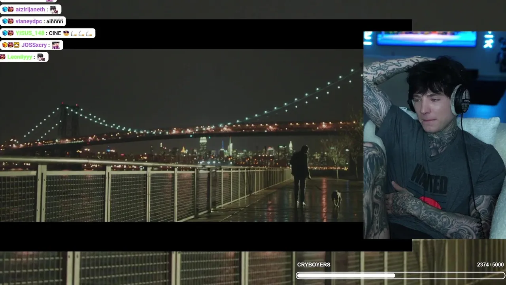Click the CRYBOYERS goal label
The width and height of the screenshot is (506, 285).
tap(314, 265)
